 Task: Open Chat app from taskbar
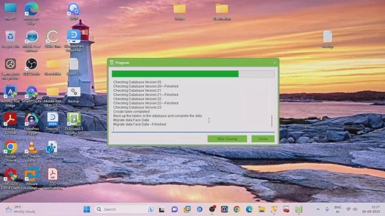pos(174,209)
